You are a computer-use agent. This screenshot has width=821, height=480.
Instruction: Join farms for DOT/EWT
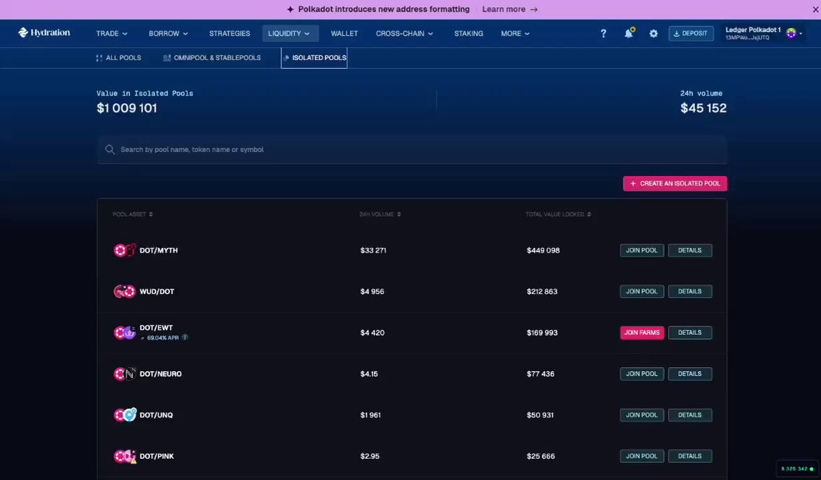tap(642, 332)
